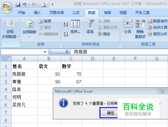Expand the Redo history dropdown arrow

click(x=38, y=5)
